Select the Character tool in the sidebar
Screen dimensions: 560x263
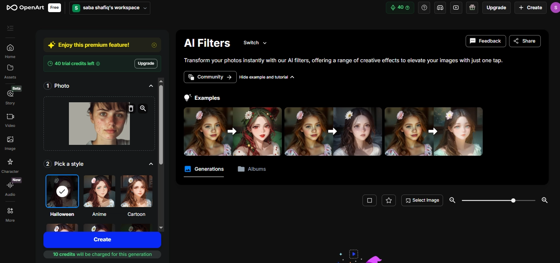(10, 164)
